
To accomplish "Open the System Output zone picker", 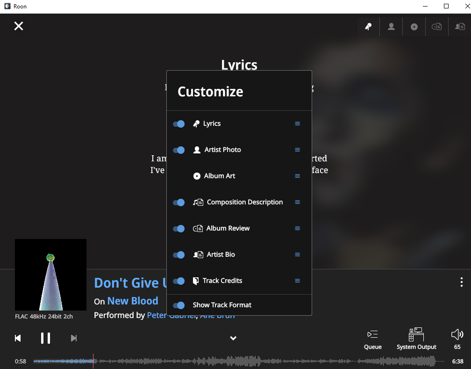I will [416, 339].
